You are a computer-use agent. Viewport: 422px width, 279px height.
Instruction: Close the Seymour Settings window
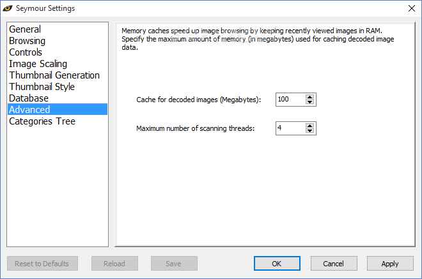click(412, 8)
